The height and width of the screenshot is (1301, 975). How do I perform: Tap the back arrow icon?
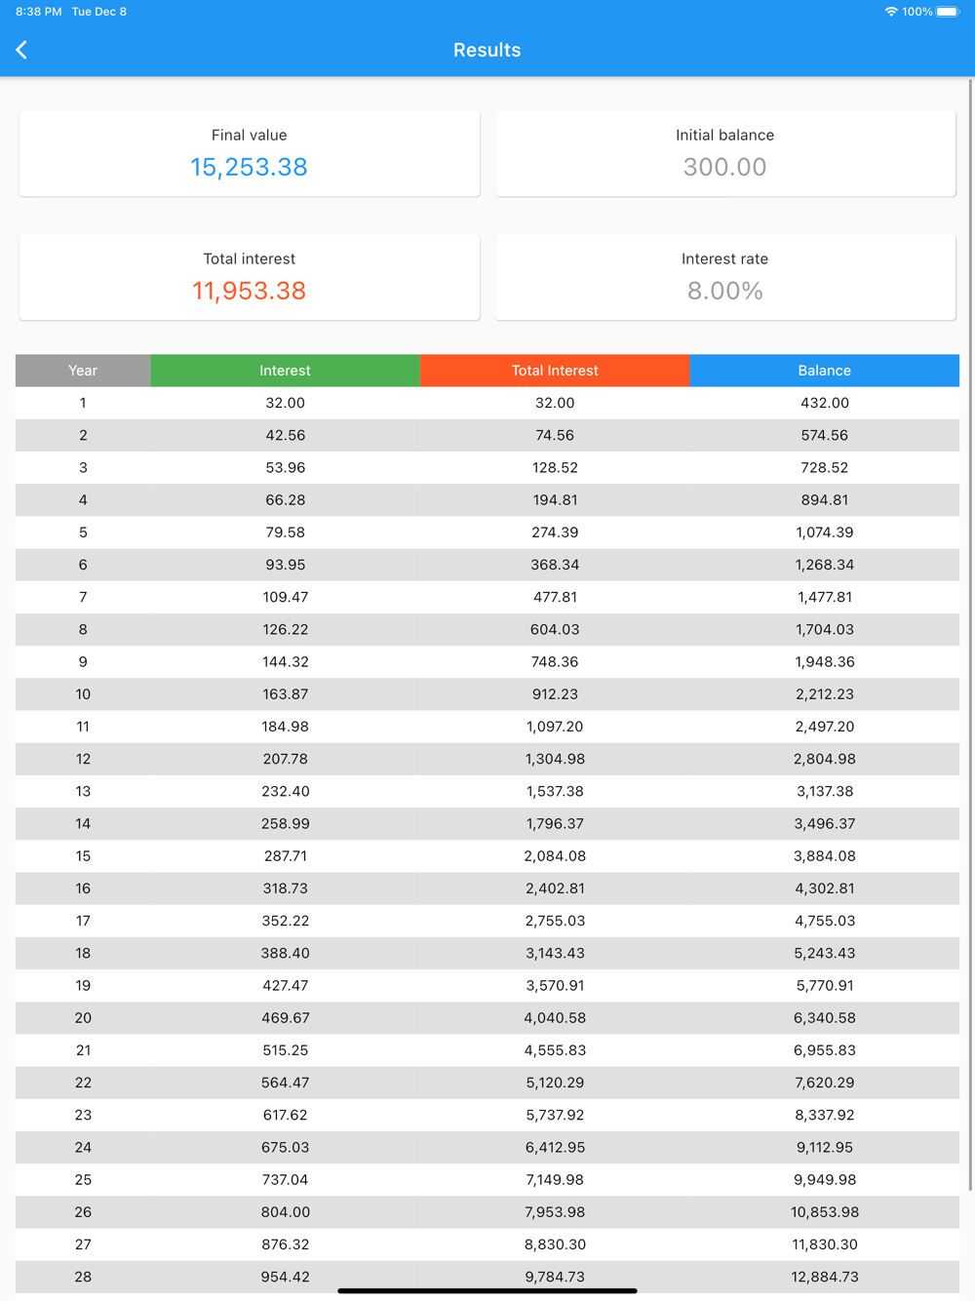click(21, 50)
